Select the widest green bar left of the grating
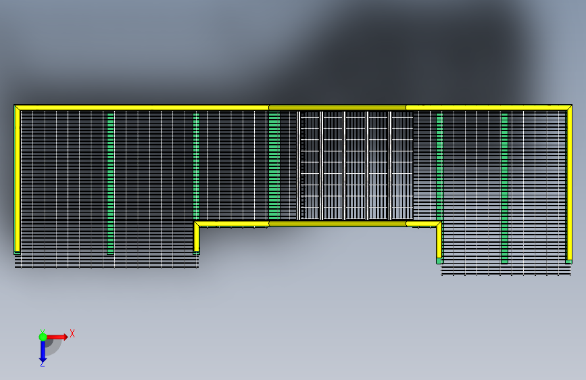This screenshot has height=380, width=586. coord(274,165)
